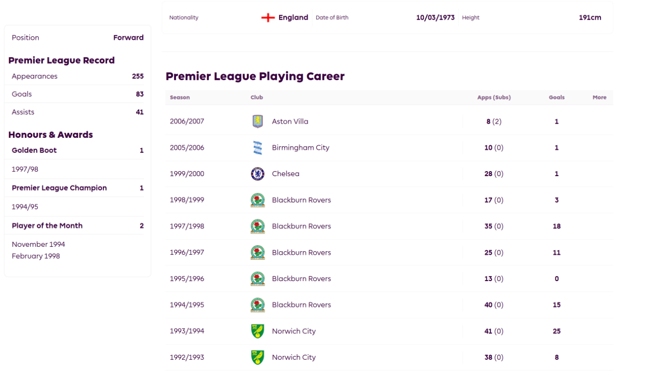This screenshot has height=381, width=668.
Task: Open the Birmingham City club link
Action: [301, 148]
